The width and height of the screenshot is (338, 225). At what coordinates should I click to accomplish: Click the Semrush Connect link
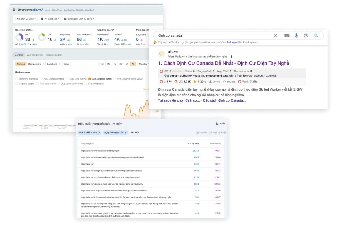click(271, 76)
